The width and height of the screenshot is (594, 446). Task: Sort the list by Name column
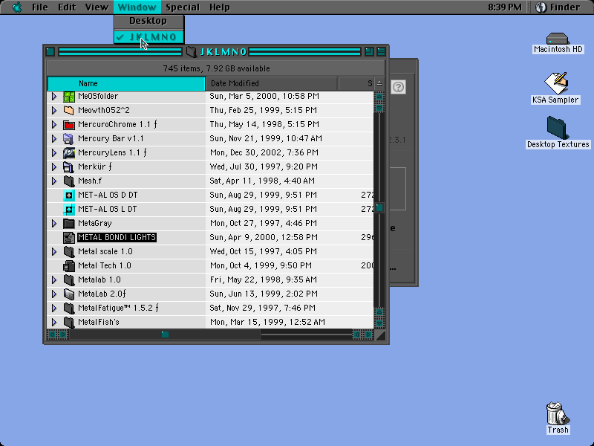click(x=126, y=83)
